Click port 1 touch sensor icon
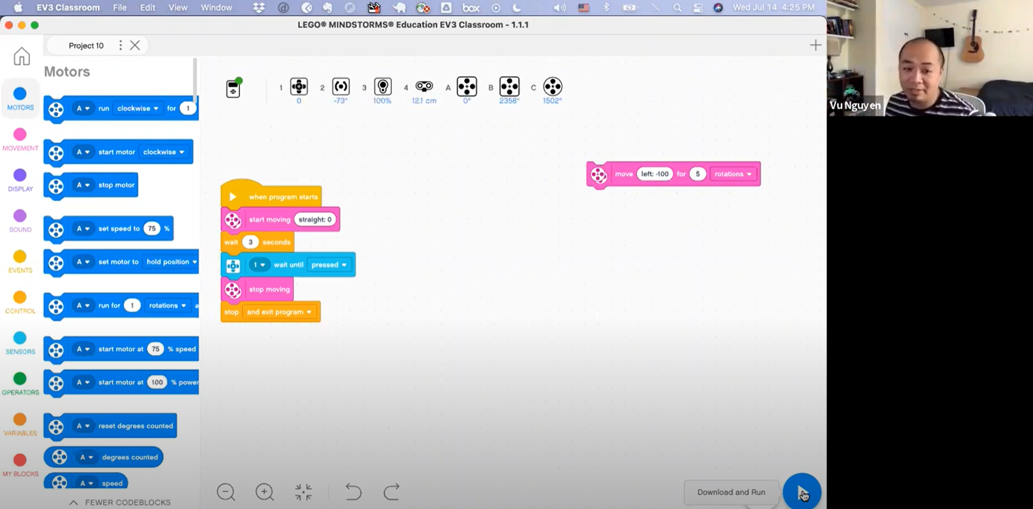 click(x=299, y=87)
